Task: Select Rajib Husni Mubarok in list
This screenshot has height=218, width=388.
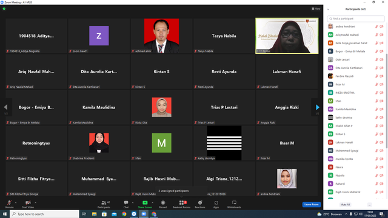Action: tap(356, 192)
